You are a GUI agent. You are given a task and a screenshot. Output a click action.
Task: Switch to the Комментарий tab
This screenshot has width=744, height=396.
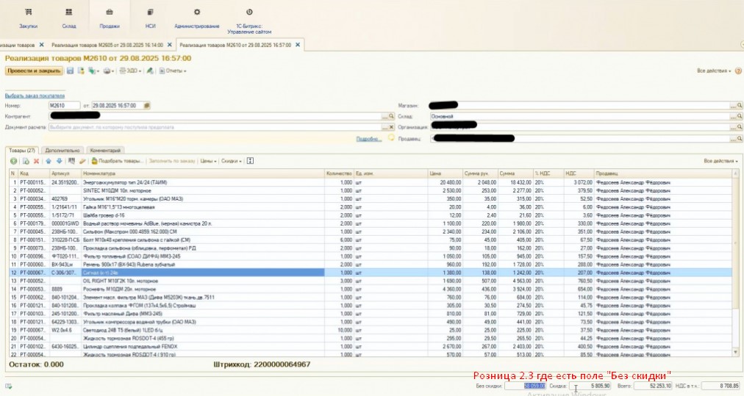pos(105,151)
